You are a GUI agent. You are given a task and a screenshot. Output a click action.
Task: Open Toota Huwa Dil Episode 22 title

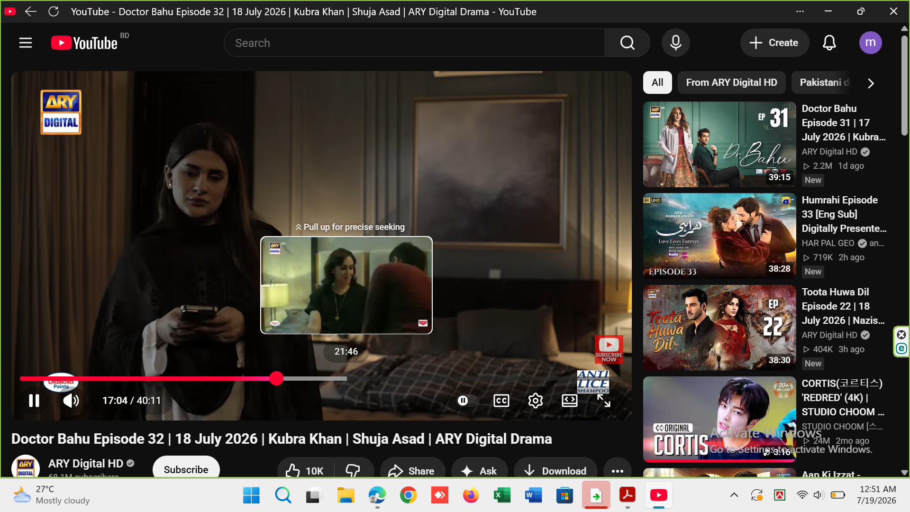point(843,306)
